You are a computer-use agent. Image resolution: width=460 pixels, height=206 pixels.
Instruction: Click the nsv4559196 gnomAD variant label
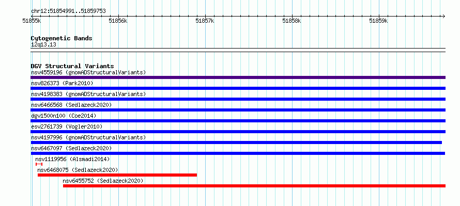pos(88,72)
